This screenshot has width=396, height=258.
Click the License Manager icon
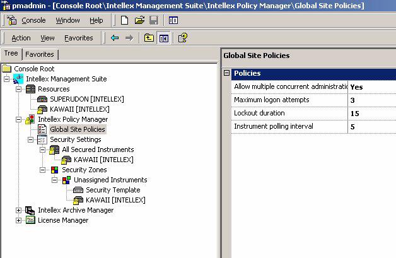tap(30, 220)
